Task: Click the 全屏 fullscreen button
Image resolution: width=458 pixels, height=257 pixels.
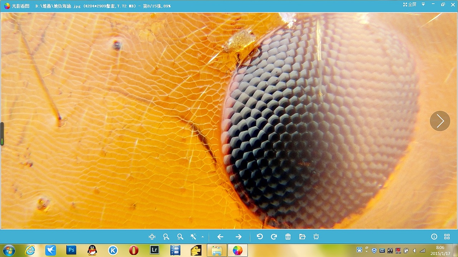Action: 410,4
